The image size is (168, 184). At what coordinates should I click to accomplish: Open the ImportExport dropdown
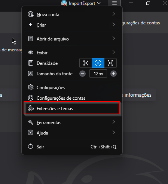[81, 3]
